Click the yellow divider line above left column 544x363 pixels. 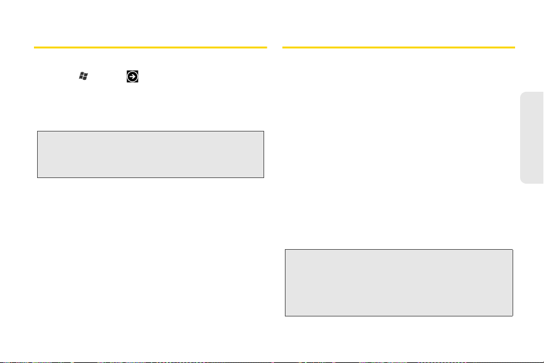(150, 47)
